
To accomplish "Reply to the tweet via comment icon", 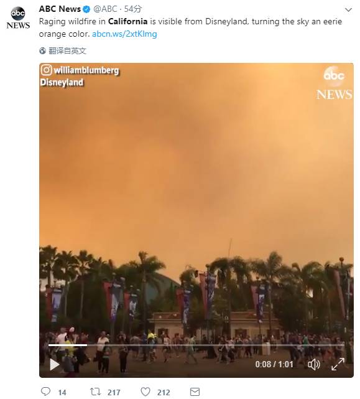I will 46,392.
